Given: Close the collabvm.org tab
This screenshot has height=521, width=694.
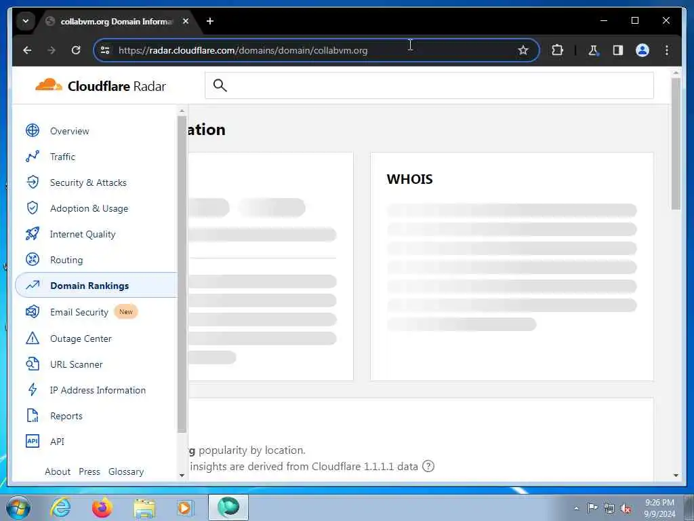Looking at the screenshot, I should click(186, 21).
